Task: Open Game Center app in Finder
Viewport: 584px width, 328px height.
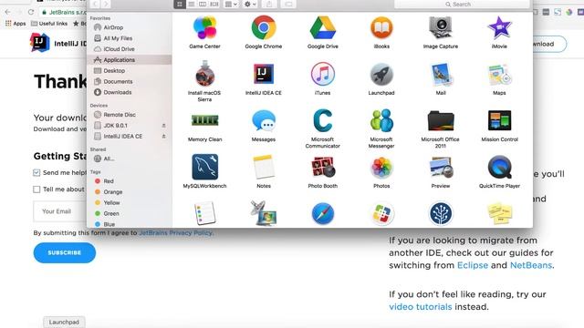Action: pyautogui.click(x=204, y=28)
